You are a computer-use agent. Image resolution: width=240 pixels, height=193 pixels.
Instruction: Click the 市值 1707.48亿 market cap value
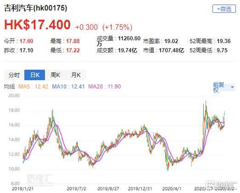tap(172, 50)
